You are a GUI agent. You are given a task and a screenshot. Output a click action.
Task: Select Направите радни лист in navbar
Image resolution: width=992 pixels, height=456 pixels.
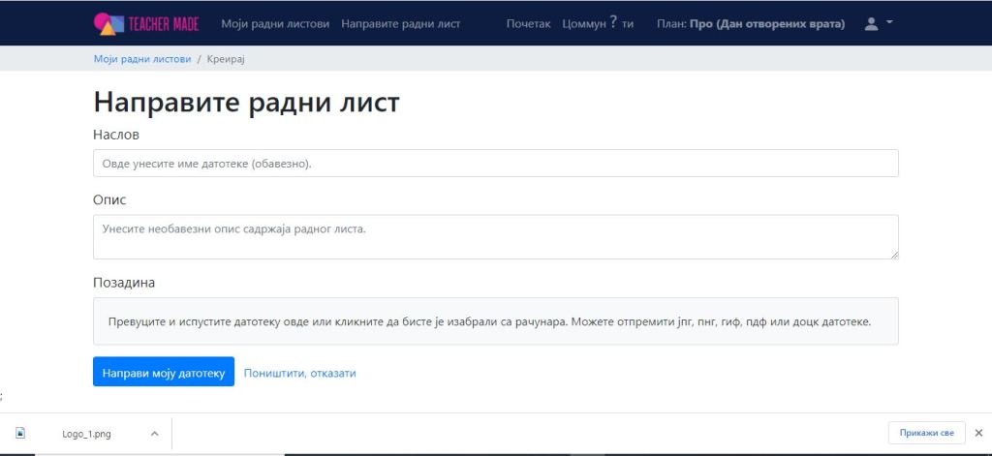[x=401, y=23]
